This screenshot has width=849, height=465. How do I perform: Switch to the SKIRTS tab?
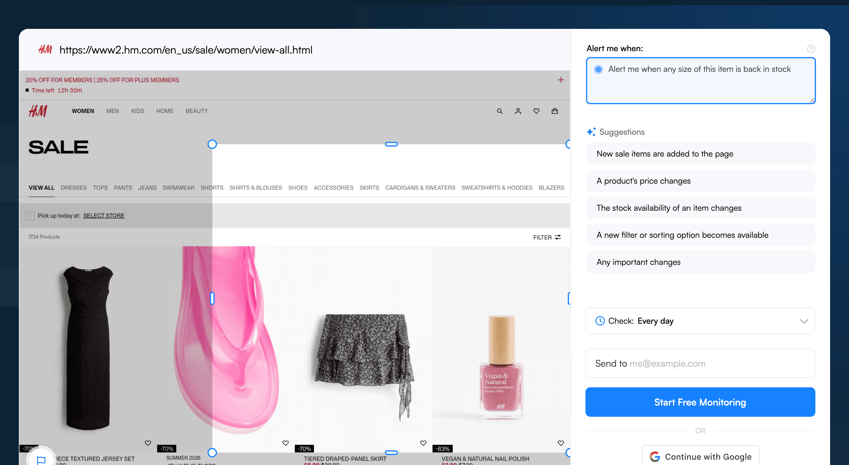point(369,188)
